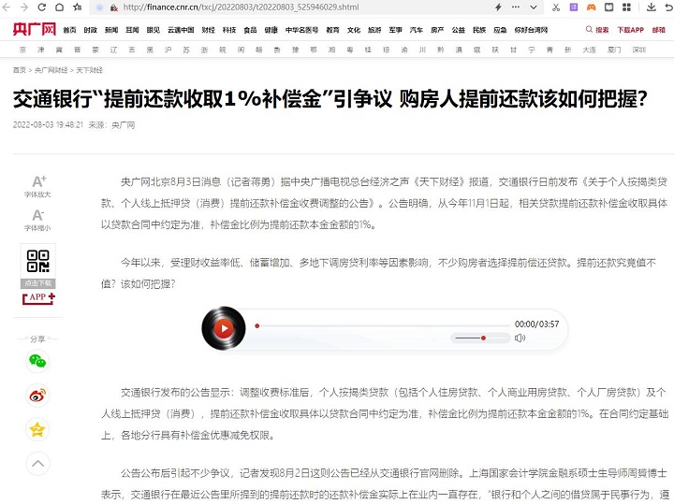Click the 央广网 site logo
Image resolution: width=674 pixels, height=504 pixels.
pos(33,30)
